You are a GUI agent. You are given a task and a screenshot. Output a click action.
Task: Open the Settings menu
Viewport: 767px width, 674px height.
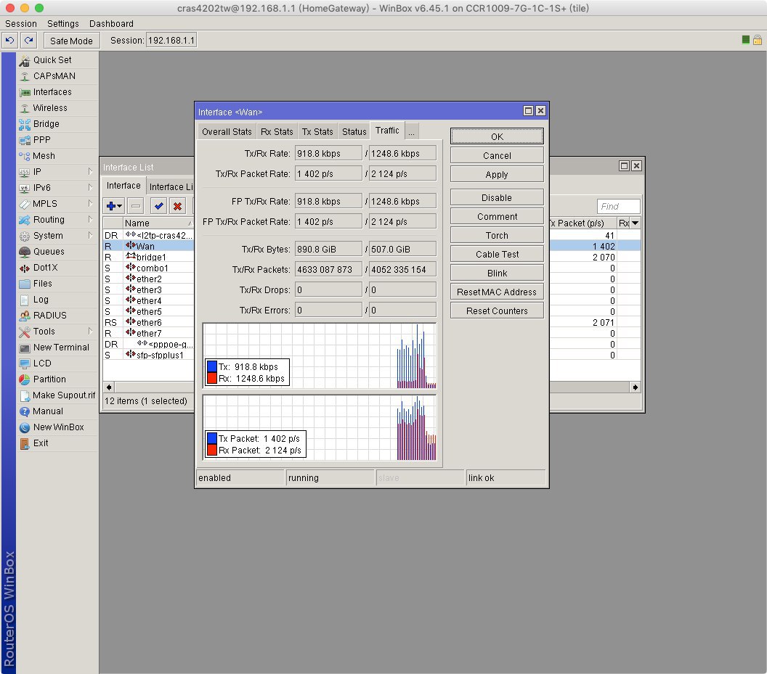coord(62,23)
